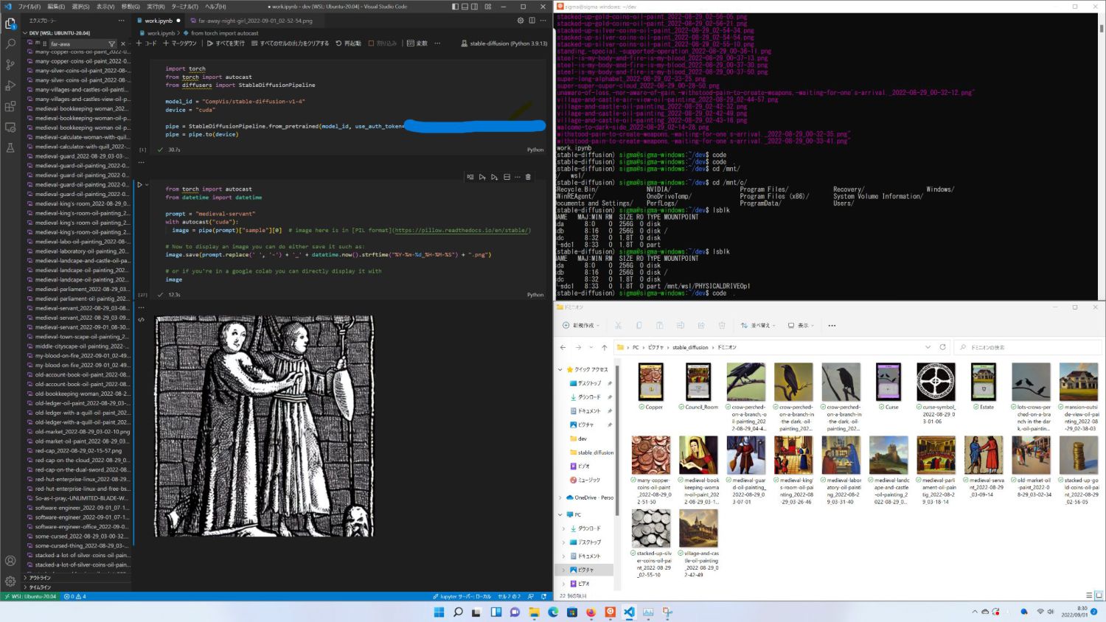Collapse the クイック アクセス tree node
The height and width of the screenshot is (622, 1106).
560,369
